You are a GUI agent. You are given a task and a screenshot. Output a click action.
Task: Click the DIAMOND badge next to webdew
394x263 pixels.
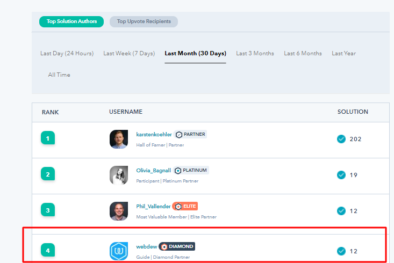[x=177, y=246]
